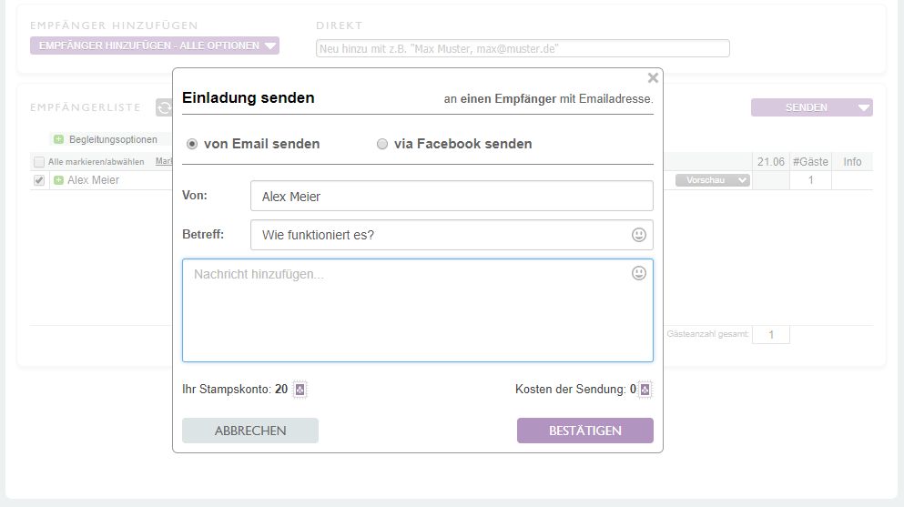The image size is (904, 507).
Task: Toggle the 'Alle markieren/abwählen' checkbox
Action: [38, 162]
